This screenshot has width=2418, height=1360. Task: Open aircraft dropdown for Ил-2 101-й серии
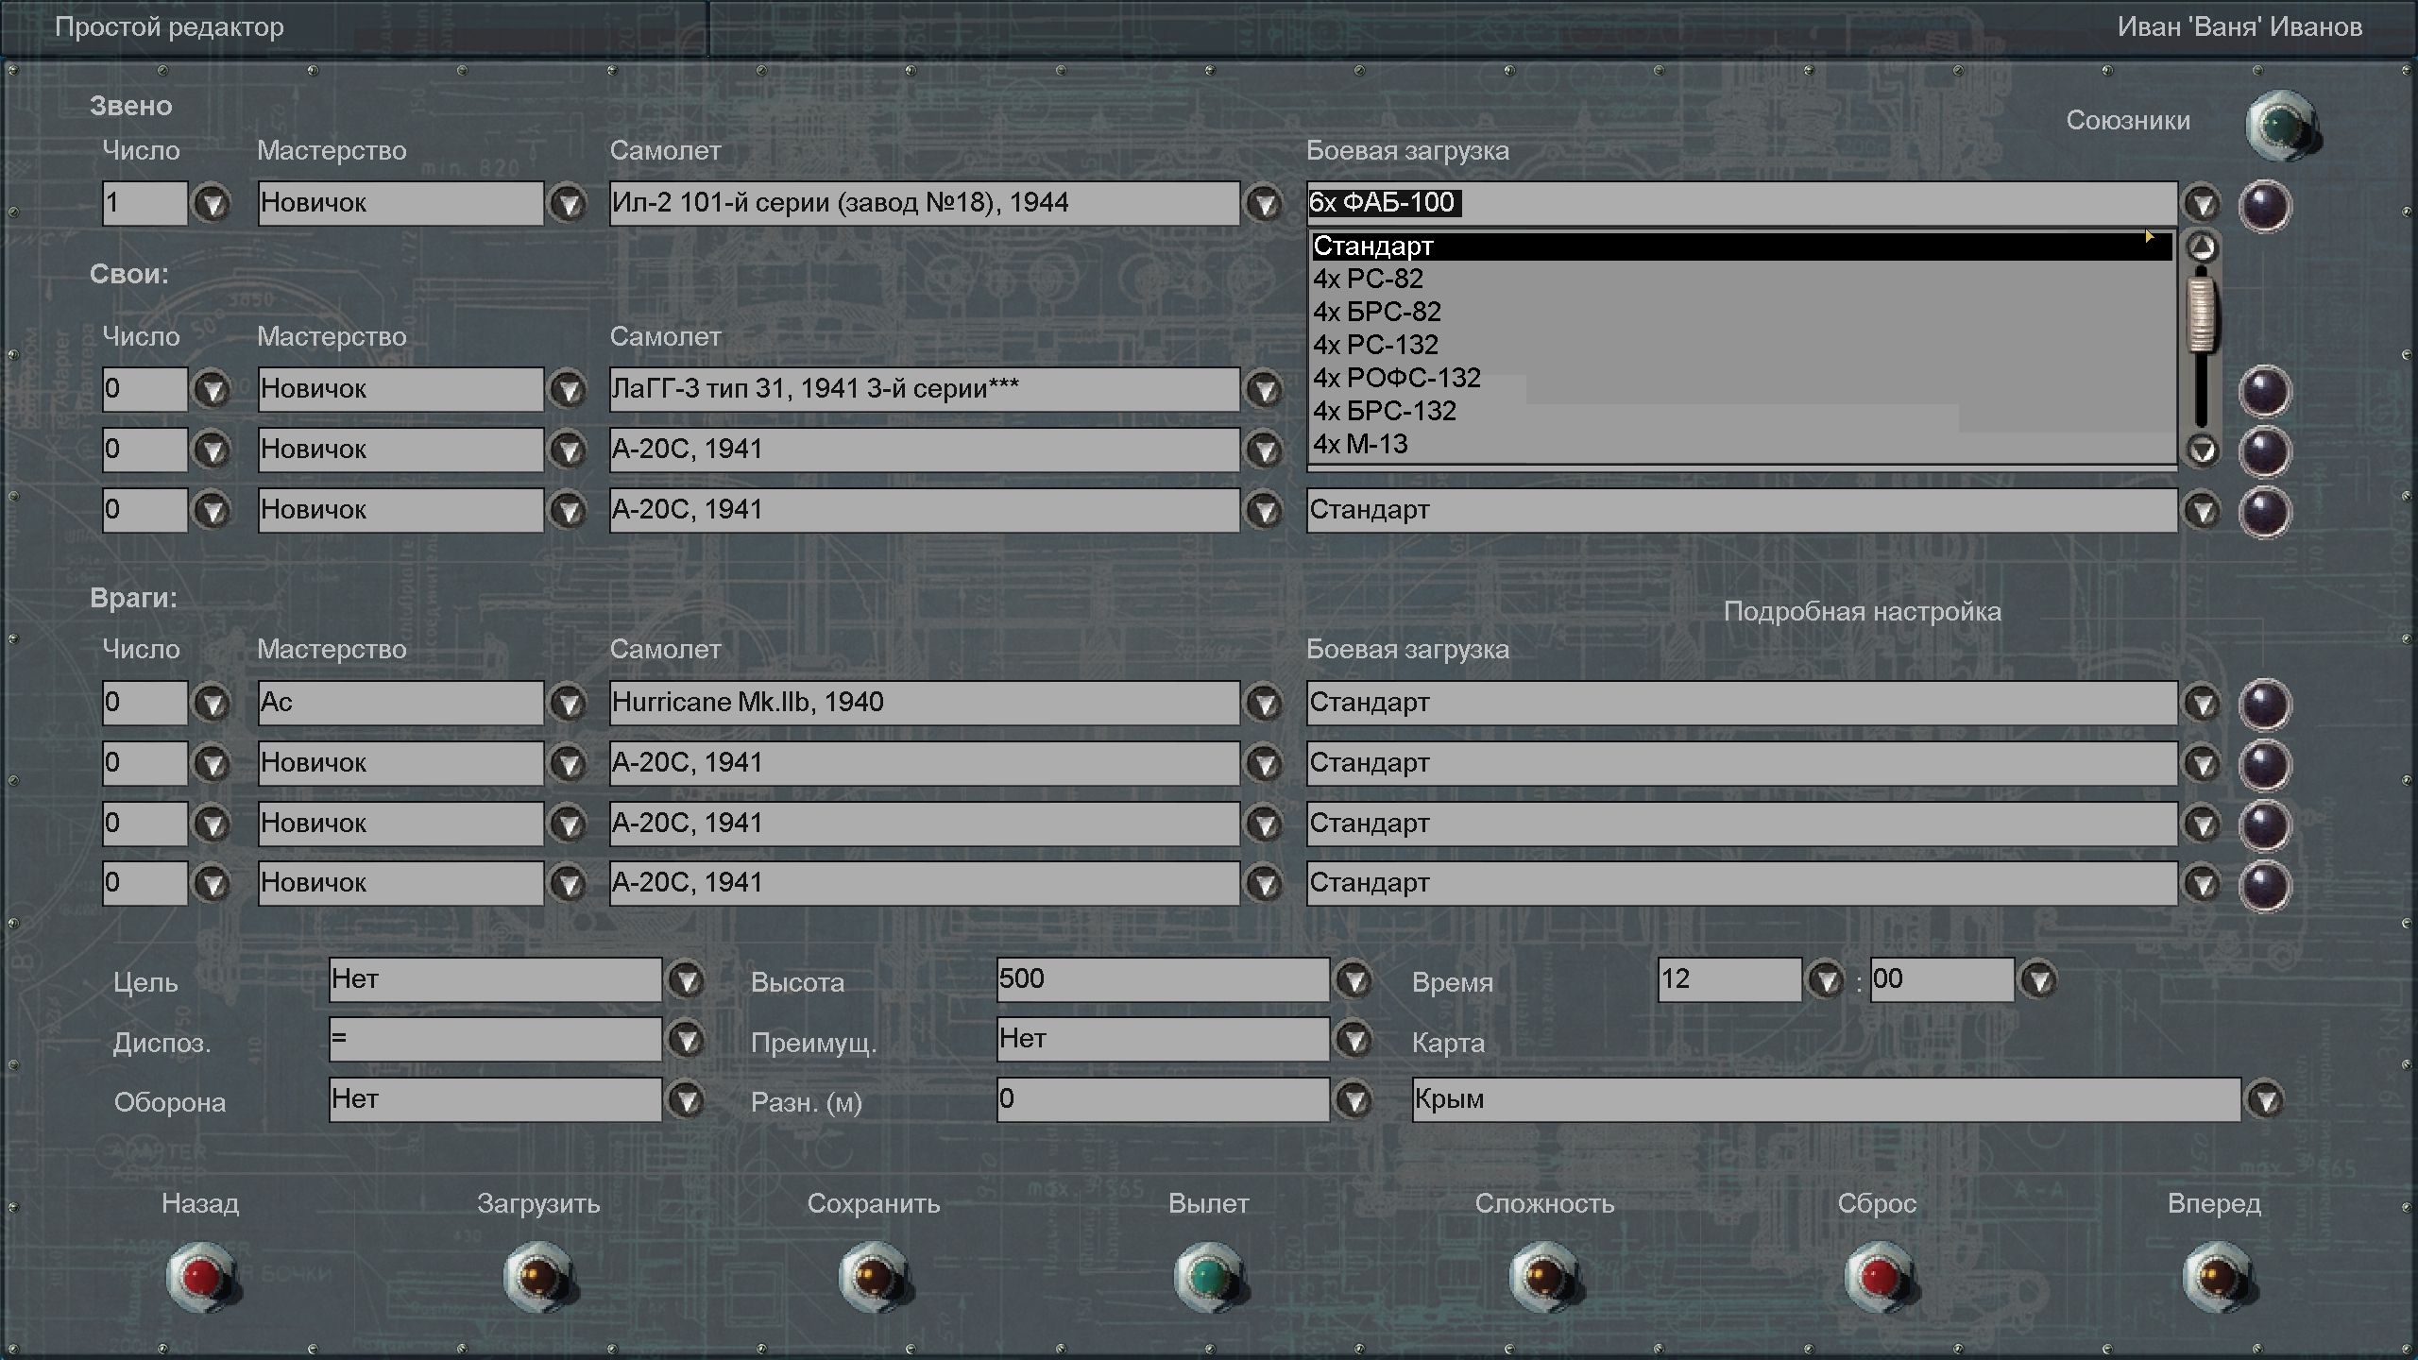1264,204
